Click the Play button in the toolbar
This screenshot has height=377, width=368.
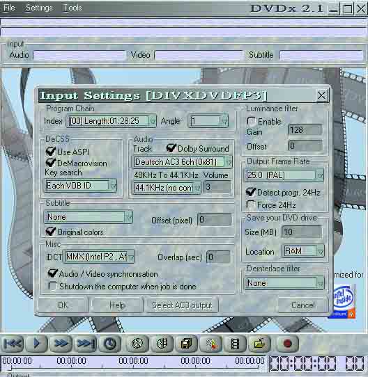pyautogui.click(x=36, y=344)
